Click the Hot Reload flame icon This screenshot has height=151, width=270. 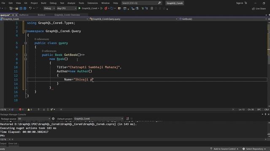click(106, 8)
